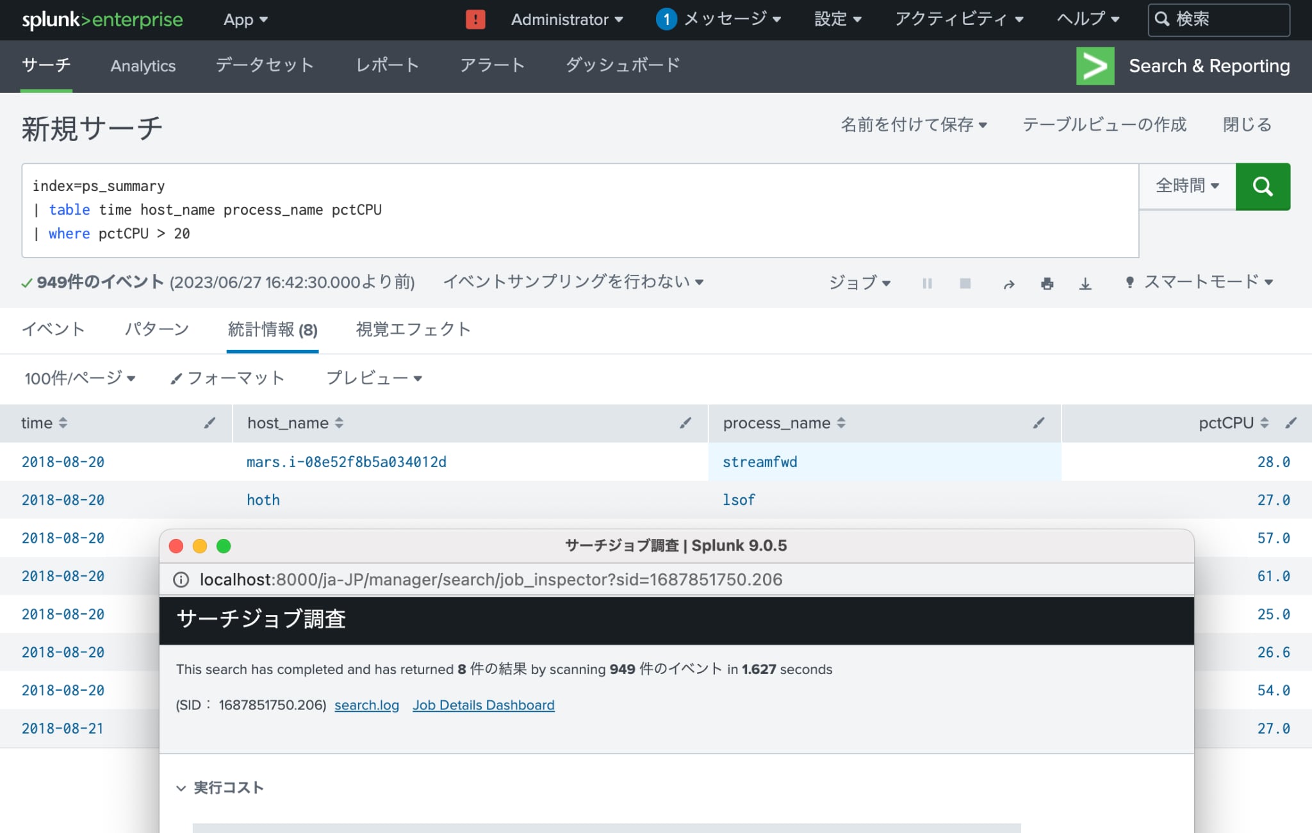Select the レポート nav tab

(x=388, y=65)
